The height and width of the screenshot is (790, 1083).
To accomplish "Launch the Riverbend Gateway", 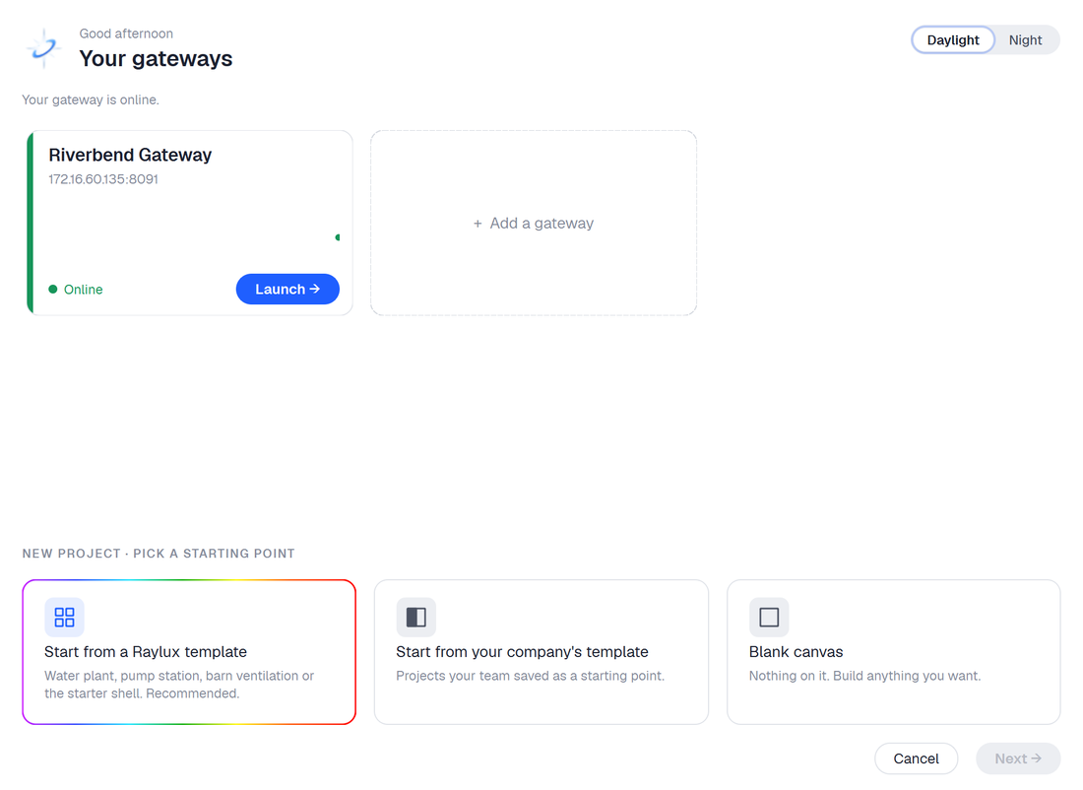I will click(287, 289).
